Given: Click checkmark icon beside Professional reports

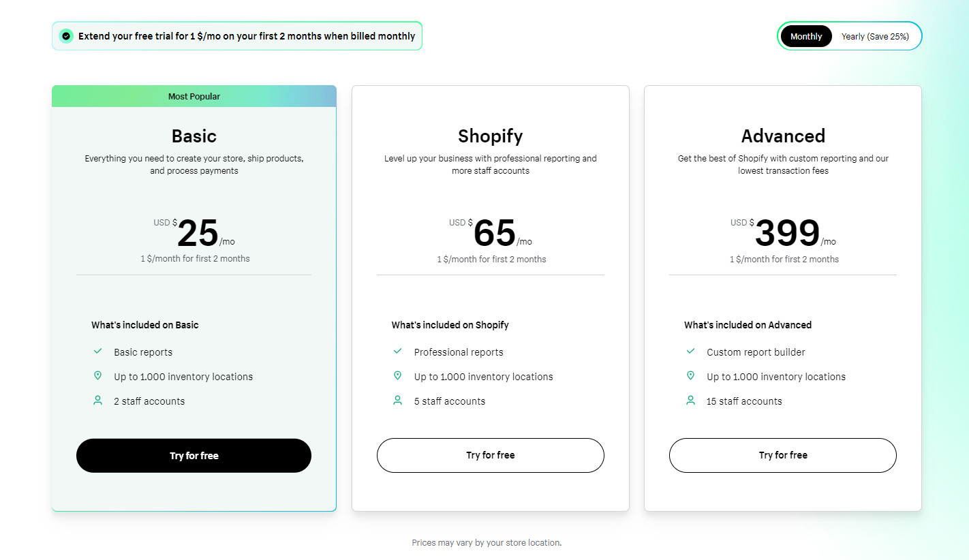Looking at the screenshot, I should [x=398, y=352].
